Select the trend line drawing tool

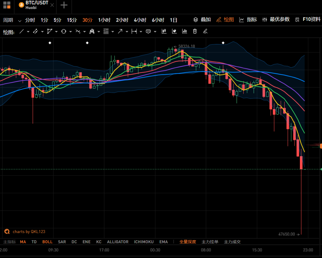[x=22, y=31]
